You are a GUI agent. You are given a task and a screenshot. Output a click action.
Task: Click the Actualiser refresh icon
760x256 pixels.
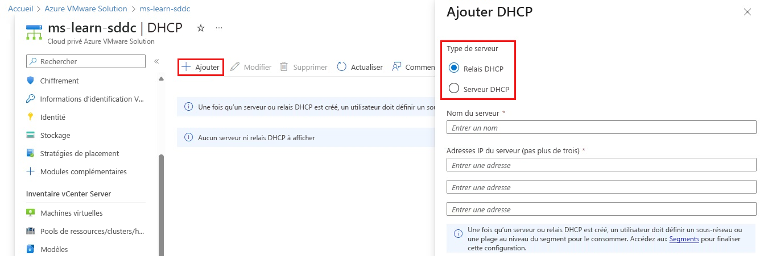point(342,67)
